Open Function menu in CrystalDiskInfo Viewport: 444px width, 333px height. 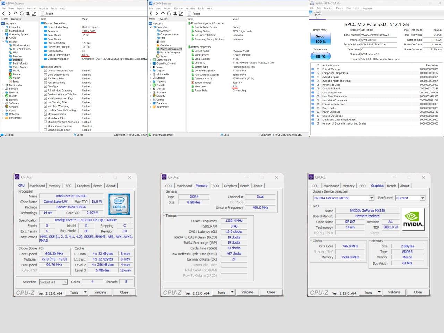[328, 8]
